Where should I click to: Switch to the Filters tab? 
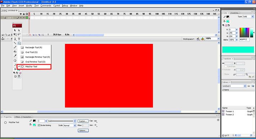tap(18, 117)
